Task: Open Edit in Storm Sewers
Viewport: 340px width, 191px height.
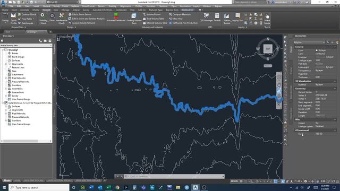Action: pos(80,14)
